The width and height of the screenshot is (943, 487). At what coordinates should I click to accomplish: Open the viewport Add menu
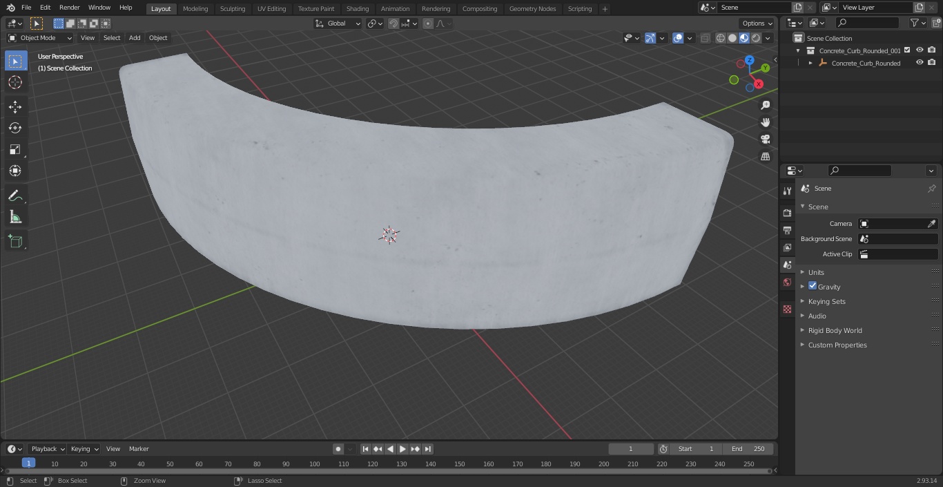[135, 38]
